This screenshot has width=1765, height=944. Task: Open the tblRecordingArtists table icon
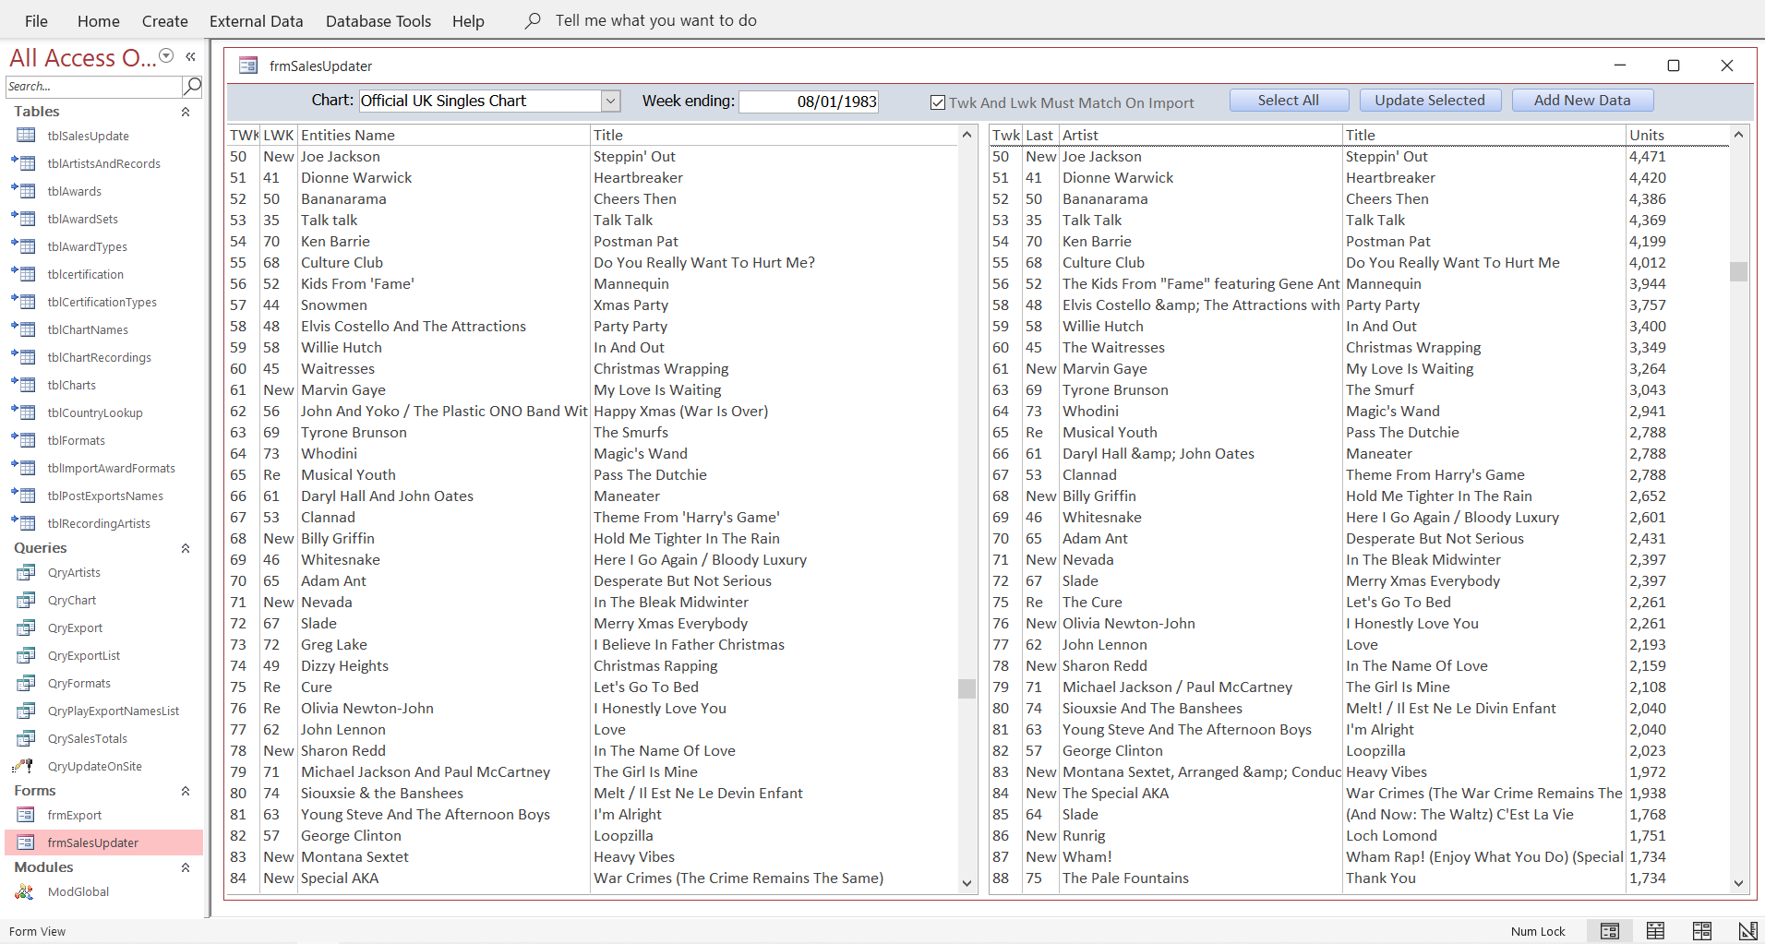point(24,523)
